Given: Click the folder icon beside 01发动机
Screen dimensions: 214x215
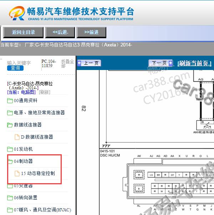Looking at the screenshot, I should point(10,149).
